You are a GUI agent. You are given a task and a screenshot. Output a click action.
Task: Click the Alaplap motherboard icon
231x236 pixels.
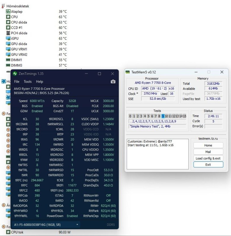(8, 12)
